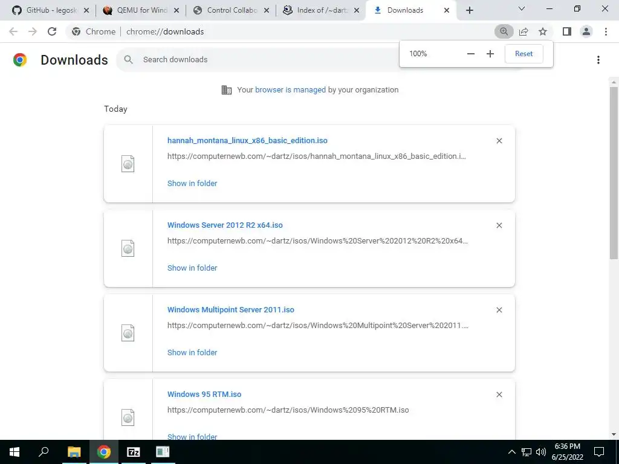Remove Windows Server 2012 R2 download entry
The width and height of the screenshot is (619, 464).
coord(499,225)
